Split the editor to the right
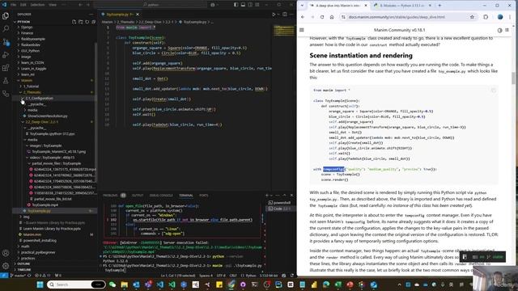The image size is (518, 291). pos(284,15)
